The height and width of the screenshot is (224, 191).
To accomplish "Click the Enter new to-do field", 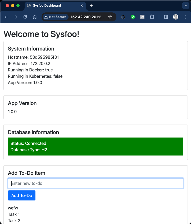I will click(96, 183).
